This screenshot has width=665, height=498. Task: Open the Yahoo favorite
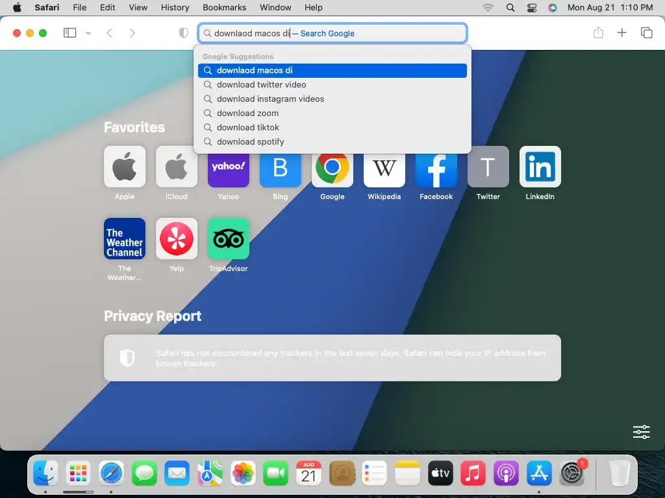point(229,170)
